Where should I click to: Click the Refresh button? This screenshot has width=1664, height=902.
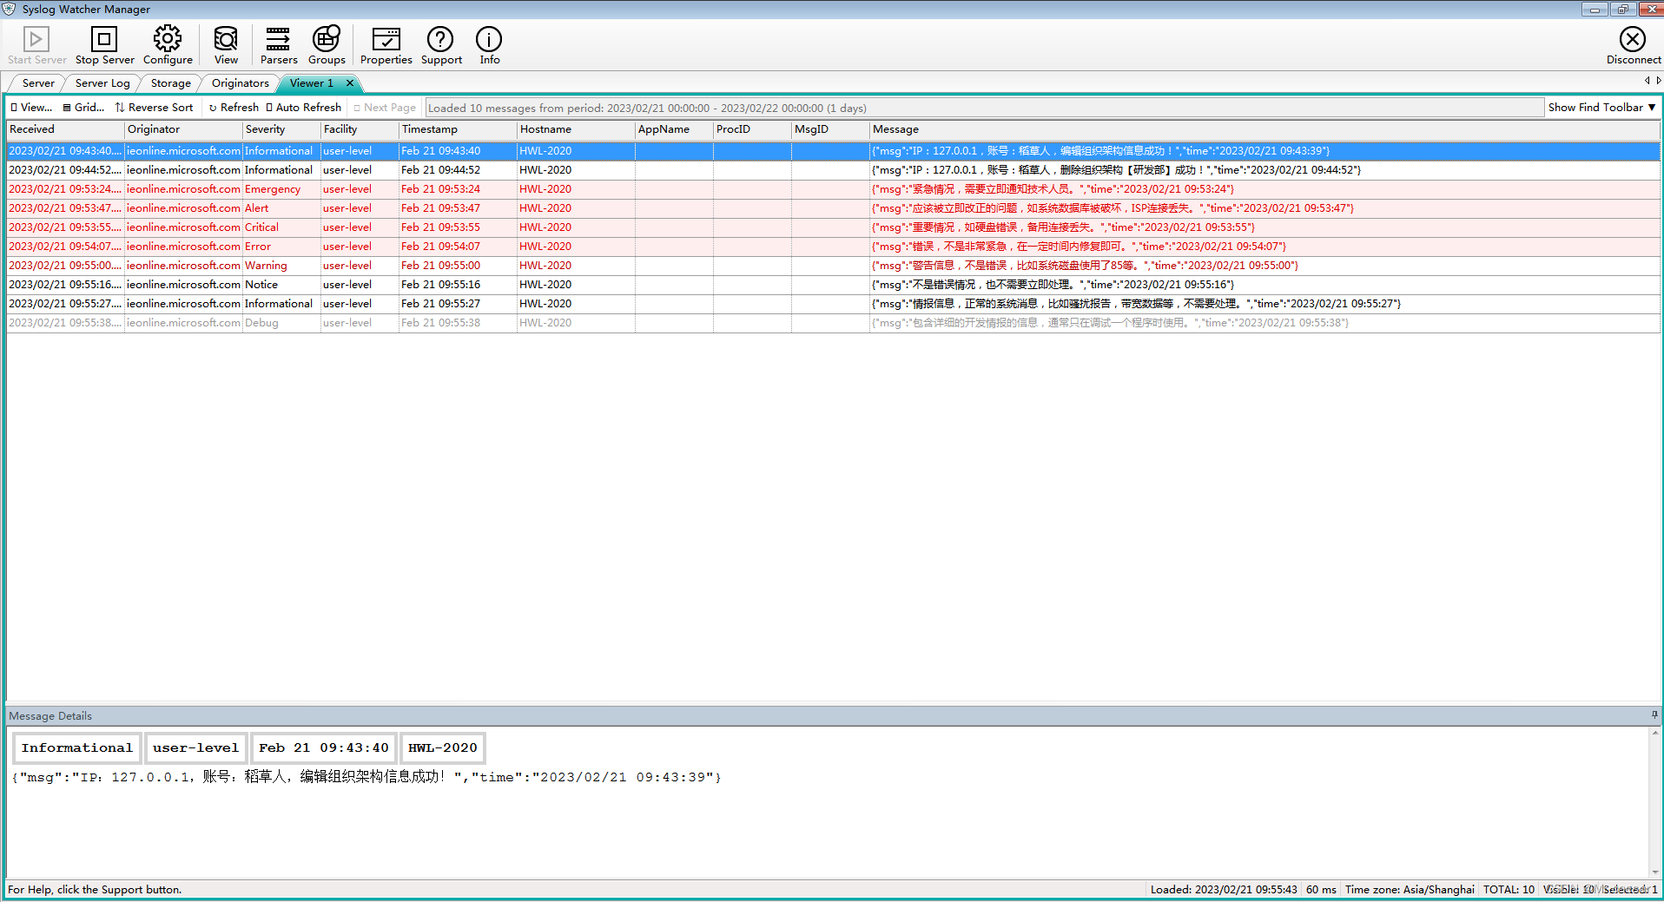(x=233, y=107)
